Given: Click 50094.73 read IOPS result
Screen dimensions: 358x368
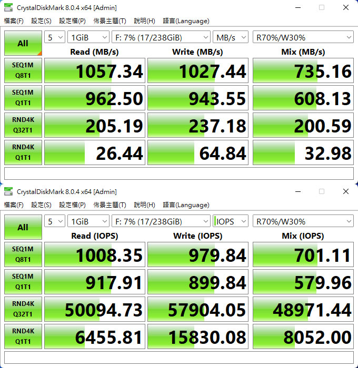Looking at the screenshot, I should (x=95, y=309).
